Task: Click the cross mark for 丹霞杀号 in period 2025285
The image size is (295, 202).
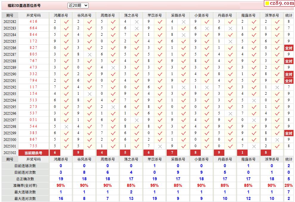Action: point(230,41)
